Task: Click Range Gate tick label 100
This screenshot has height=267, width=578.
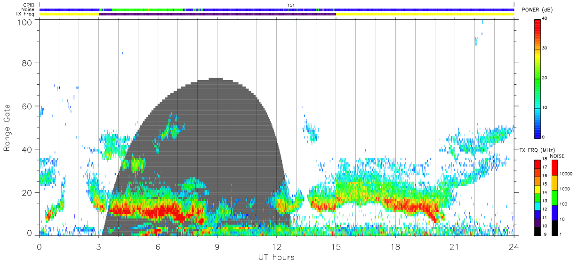Action: [x=25, y=22]
